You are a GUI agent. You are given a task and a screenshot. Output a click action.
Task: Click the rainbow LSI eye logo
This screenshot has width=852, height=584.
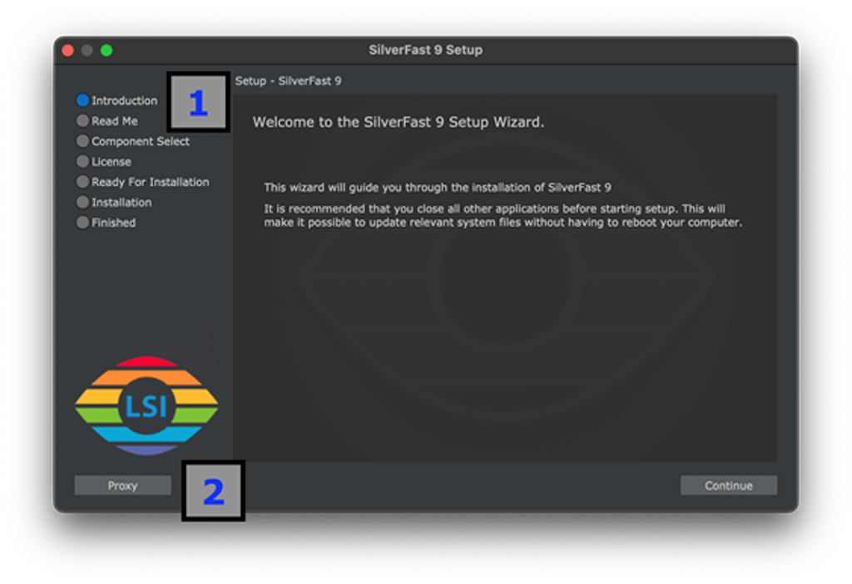(146, 405)
